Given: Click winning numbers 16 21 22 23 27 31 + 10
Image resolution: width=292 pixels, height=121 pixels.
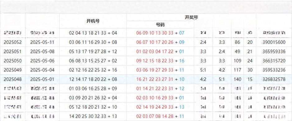Looking at the screenshot, I should coord(160,79).
